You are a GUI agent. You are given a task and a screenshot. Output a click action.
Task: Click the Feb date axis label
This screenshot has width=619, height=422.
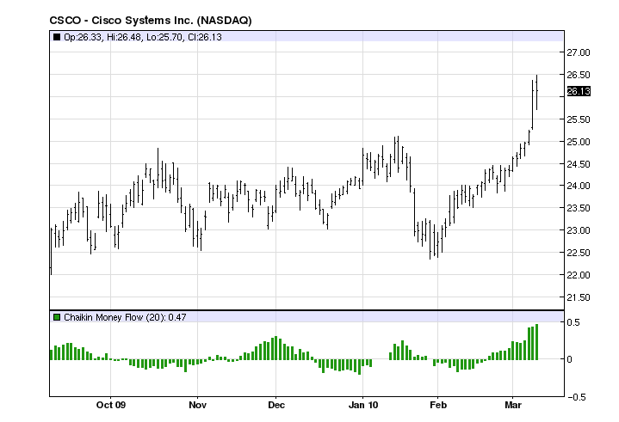(x=438, y=405)
